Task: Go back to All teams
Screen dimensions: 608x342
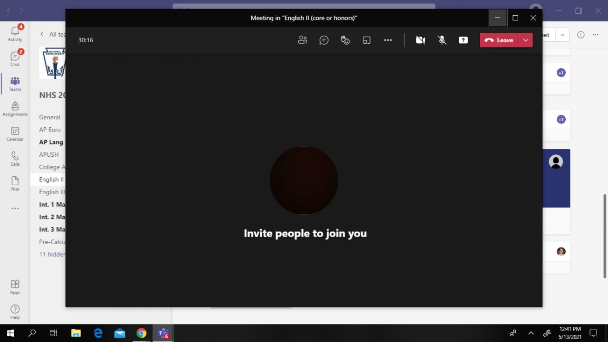Action: click(52, 34)
